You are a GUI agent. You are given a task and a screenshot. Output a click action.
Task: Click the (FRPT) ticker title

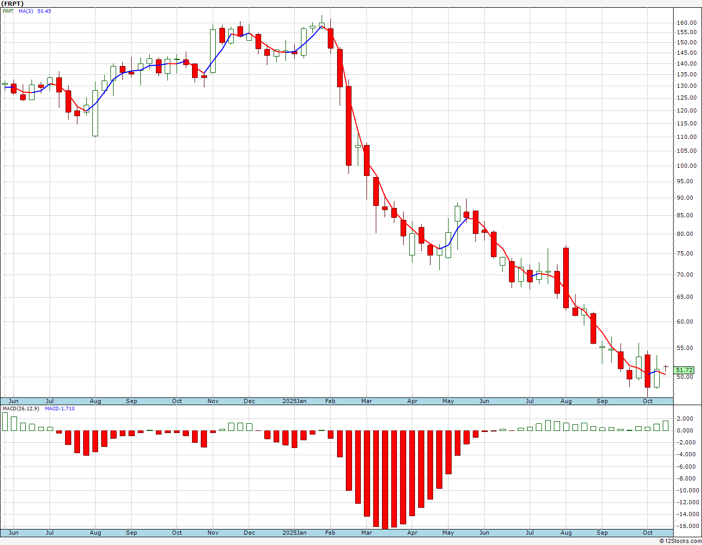tap(12, 4)
